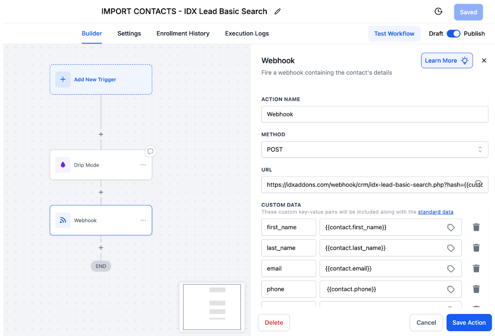This screenshot has height=336, width=495.
Task: Click plus connector below Drip Mode node
Action: click(x=101, y=192)
